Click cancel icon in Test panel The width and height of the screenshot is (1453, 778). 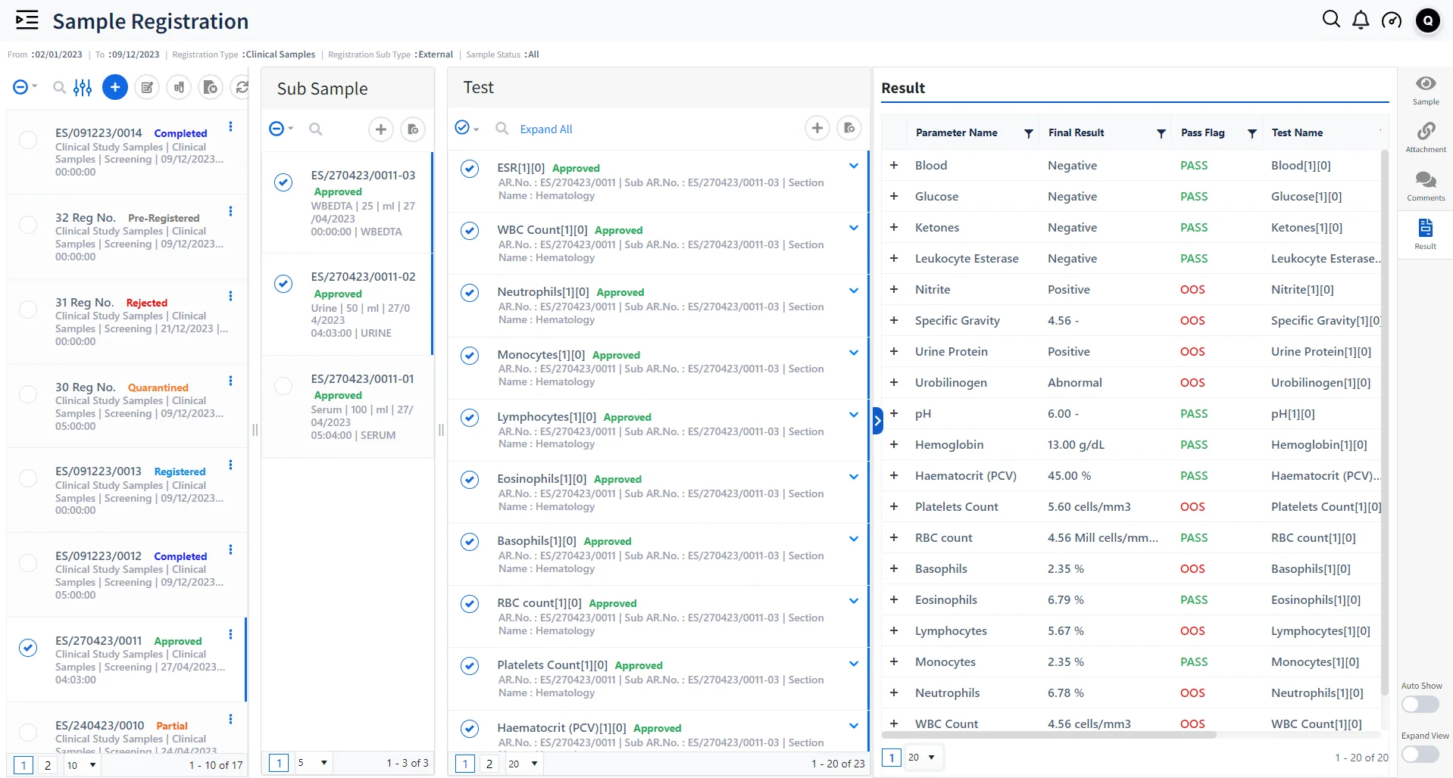[x=849, y=129]
